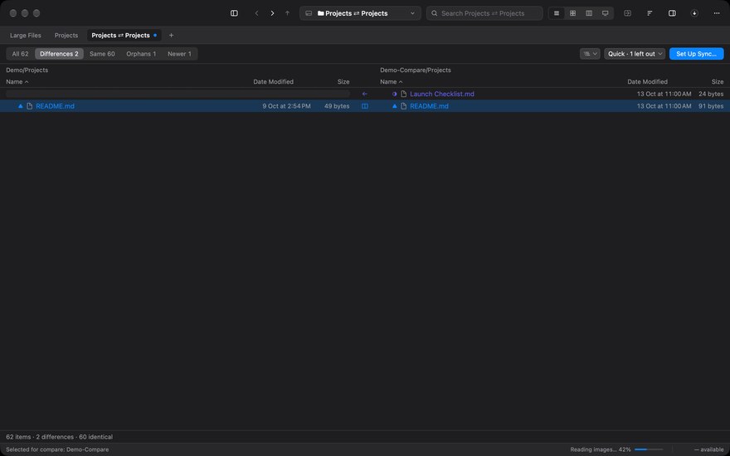Viewport: 730px width, 456px height.
Task: Click the orphan status icon beside Launch Checklist.md
Action: [x=394, y=94]
